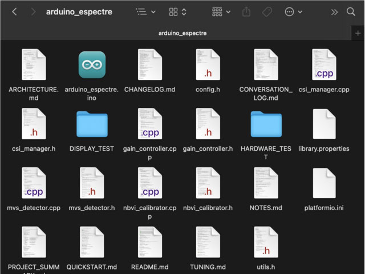This screenshot has width=365, height=274.
Task: Click the 'platformio.ini' file name label
Action: (x=324, y=208)
